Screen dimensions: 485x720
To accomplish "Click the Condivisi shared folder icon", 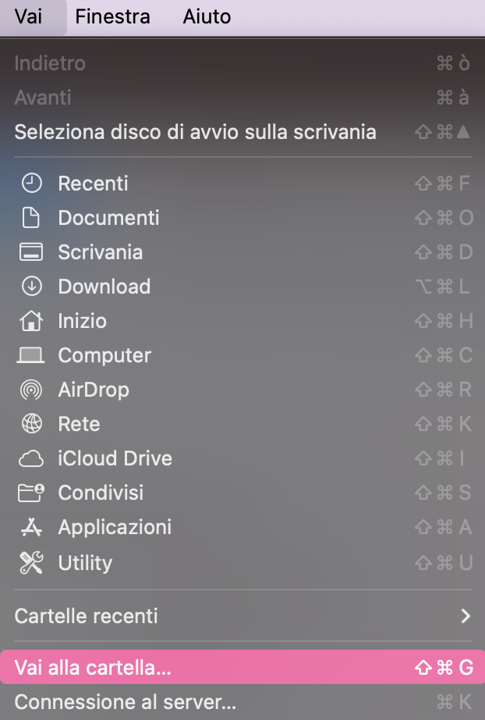I will pyautogui.click(x=31, y=492).
